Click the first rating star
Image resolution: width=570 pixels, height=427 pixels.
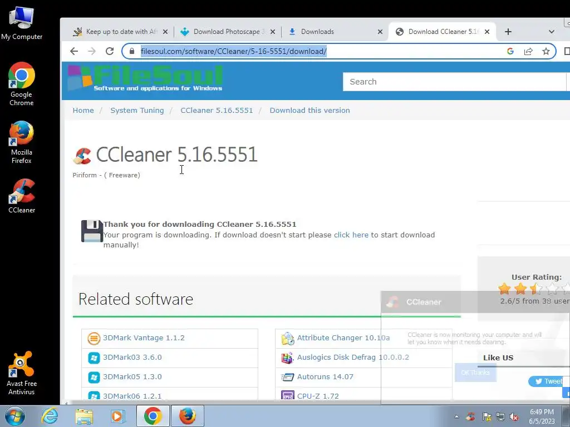[x=504, y=289]
